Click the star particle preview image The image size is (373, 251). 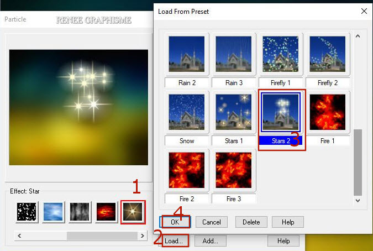pos(78,107)
